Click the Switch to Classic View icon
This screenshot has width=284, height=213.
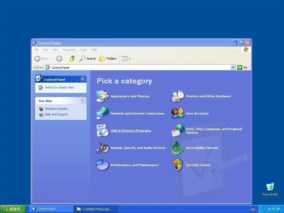(41, 87)
